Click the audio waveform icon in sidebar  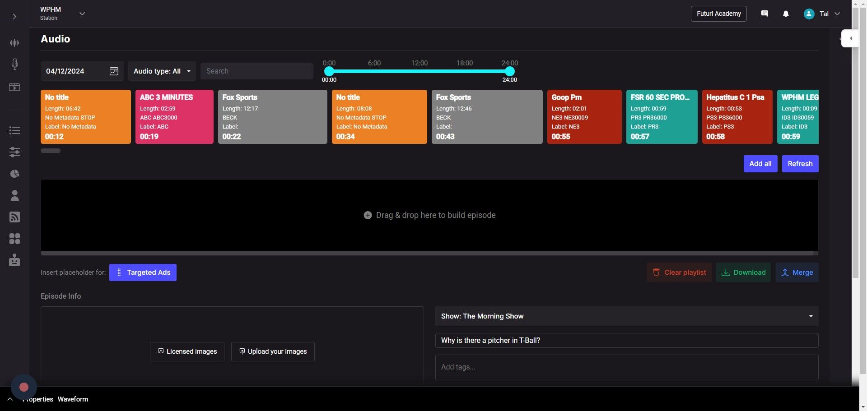tap(14, 43)
